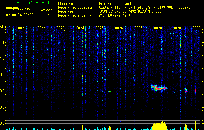Viewport: 204px width, 130px height.
Task: Click the 0827 time marker
Action: coord(138,28)
